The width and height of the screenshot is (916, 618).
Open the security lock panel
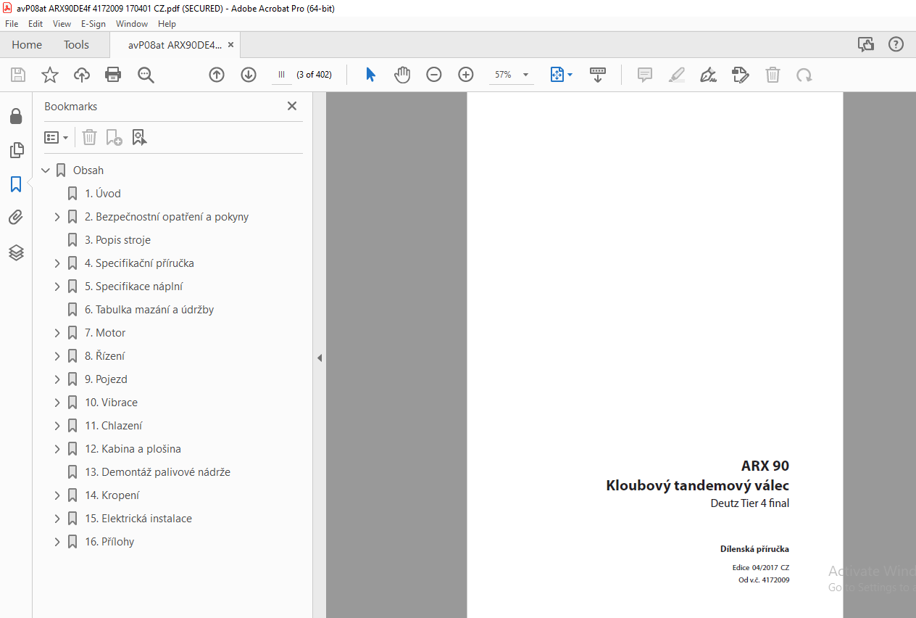point(16,116)
